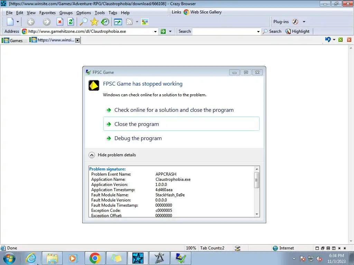Click the problem details scroll down arrow

(257, 214)
